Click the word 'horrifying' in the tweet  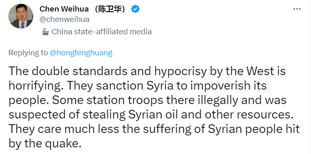(x=35, y=86)
